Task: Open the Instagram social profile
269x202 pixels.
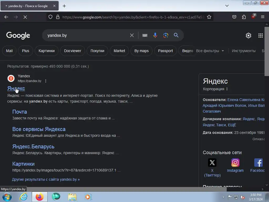Action: (235, 165)
